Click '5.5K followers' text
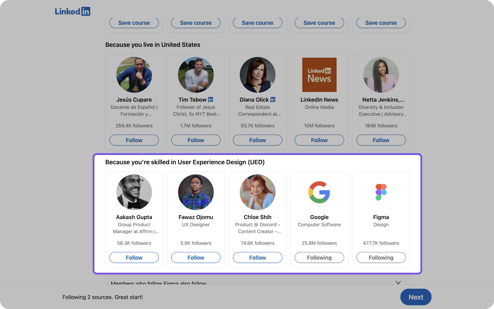The image size is (494, 309). click(x=196, y=243)
